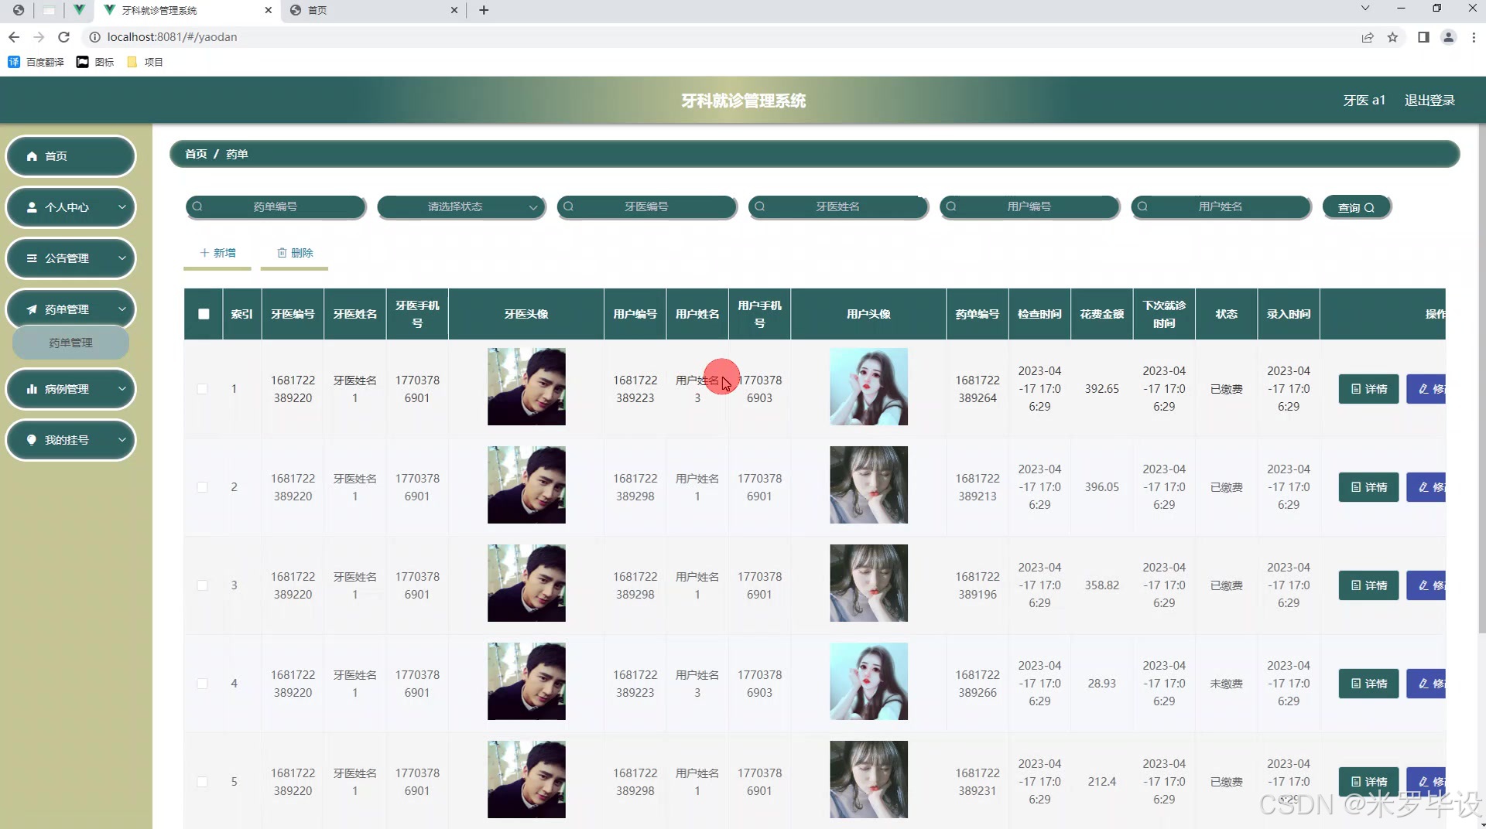Switch to the second 首页 browser tab

tap(373, 10)
